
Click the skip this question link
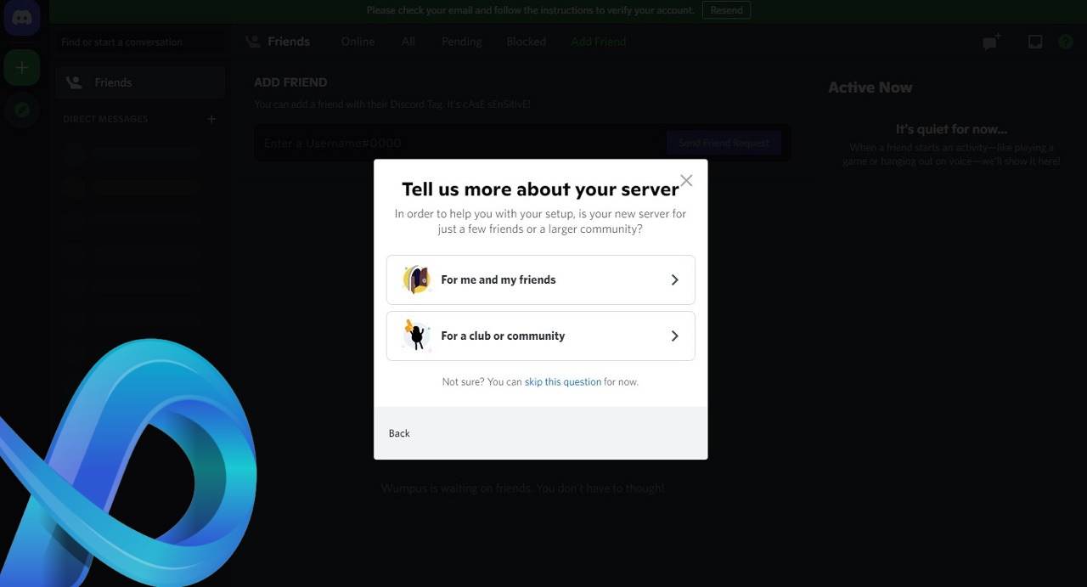point(563,381)
